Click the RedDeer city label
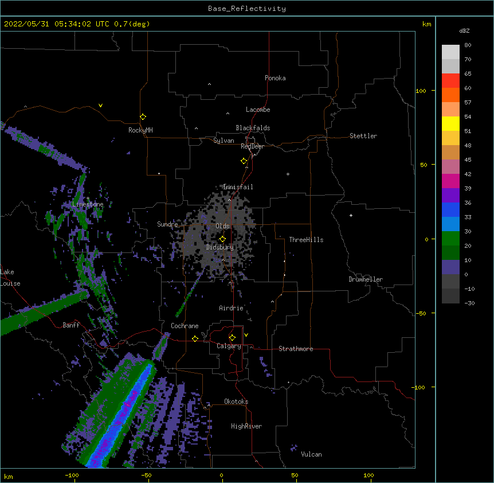494x483 pixels. click(x=252, y=146)
